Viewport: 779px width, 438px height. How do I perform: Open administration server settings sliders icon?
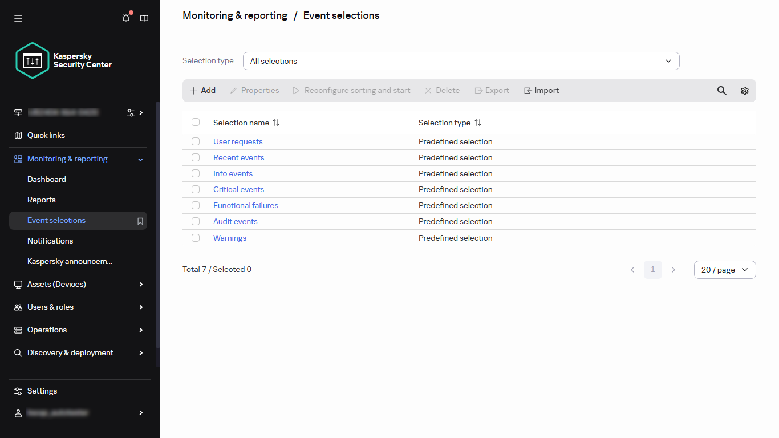pyautogui.click(x=131, y=112)
